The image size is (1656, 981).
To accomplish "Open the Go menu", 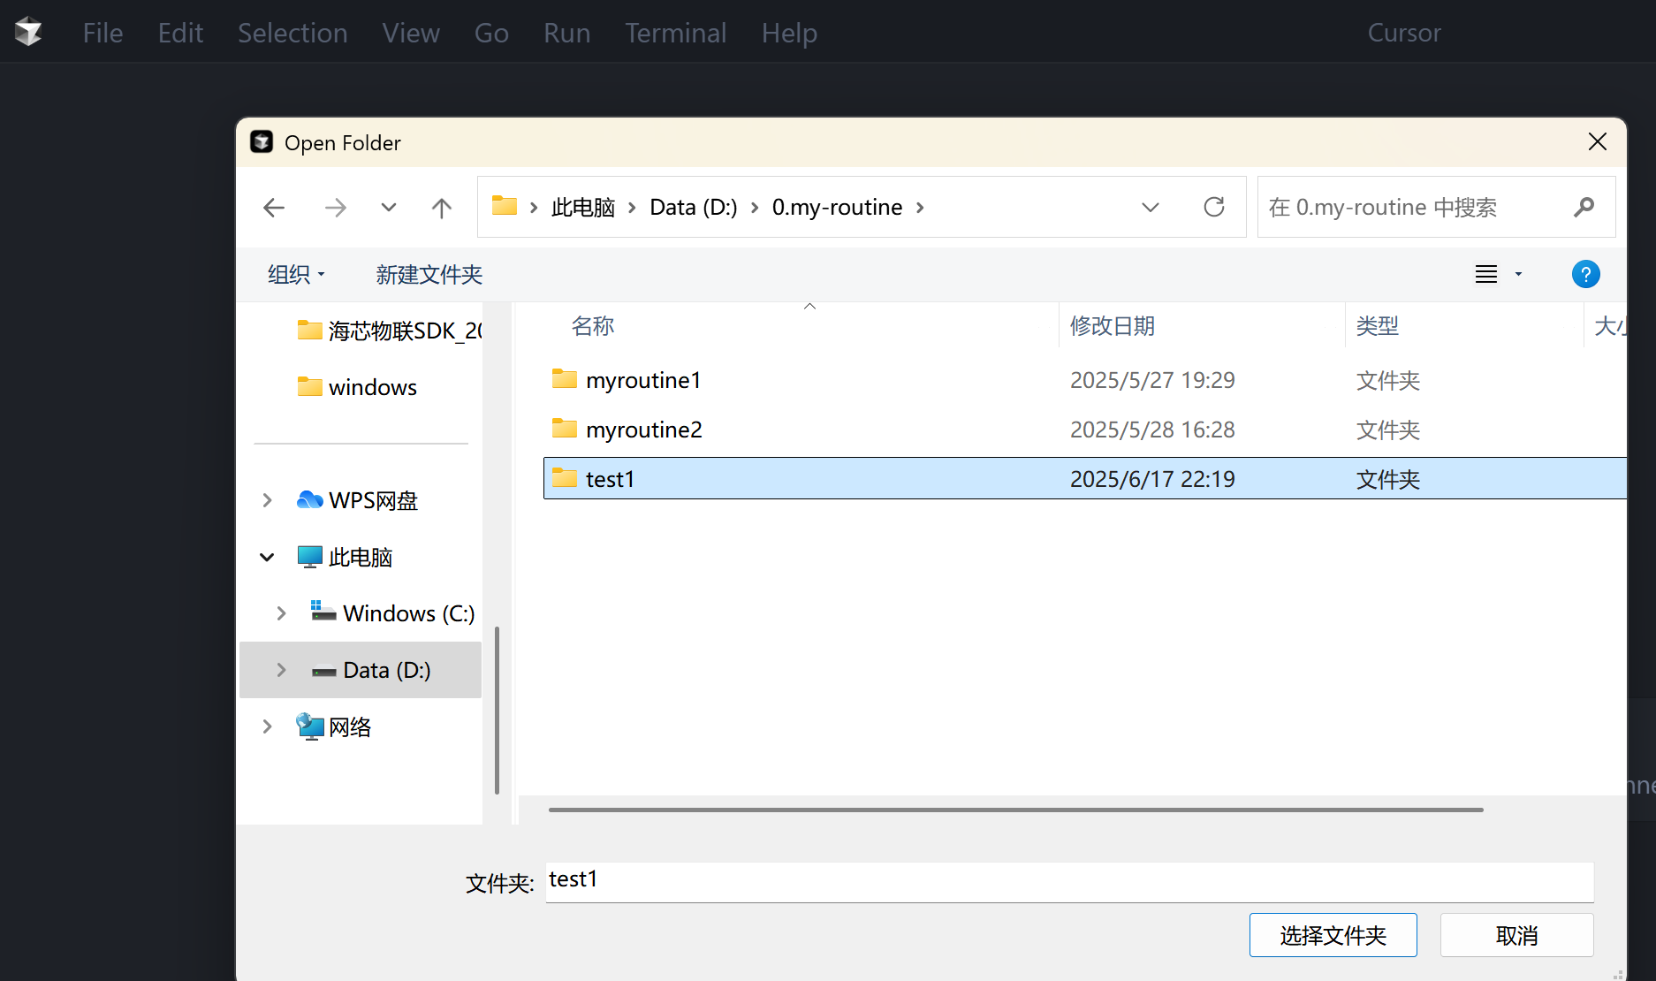I will 491,33.
